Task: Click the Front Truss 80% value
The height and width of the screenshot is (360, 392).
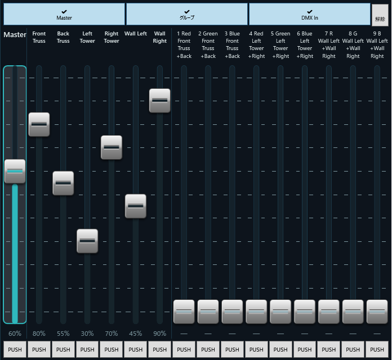Action: (39, 334)
